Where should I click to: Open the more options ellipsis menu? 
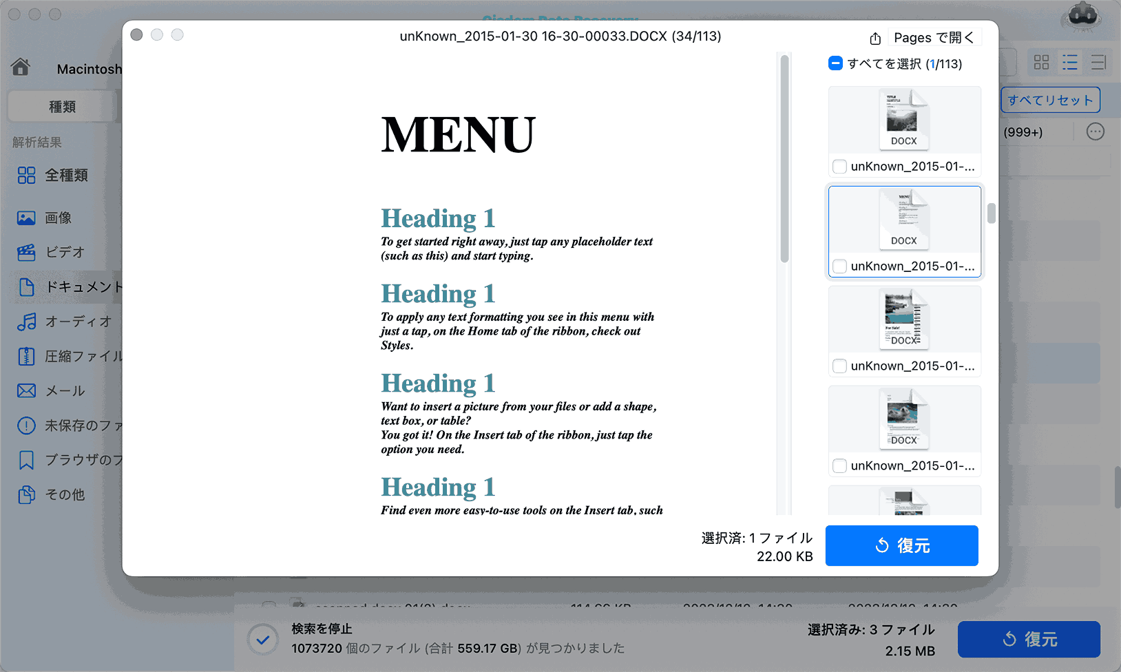[x=1095, y=132]
